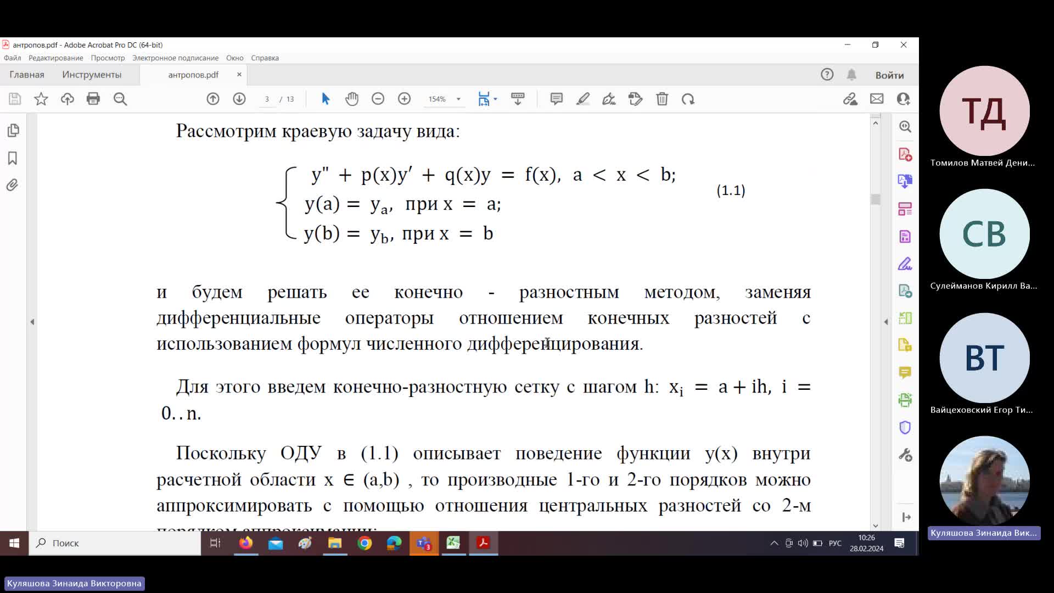Show hidden system tray icons

pyautogui.click(x=774, y=543)
